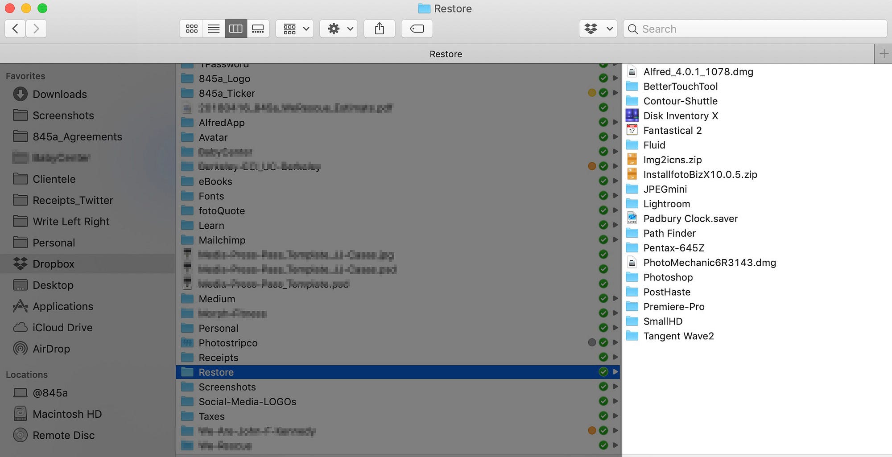Select PhotoMechanic6R3143.dmg file

coord(701,263)
